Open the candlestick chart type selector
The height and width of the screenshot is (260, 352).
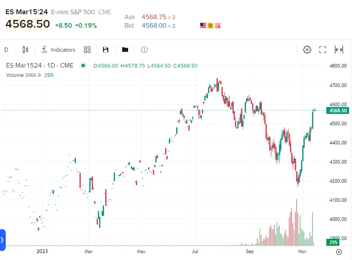coord(25,50)
